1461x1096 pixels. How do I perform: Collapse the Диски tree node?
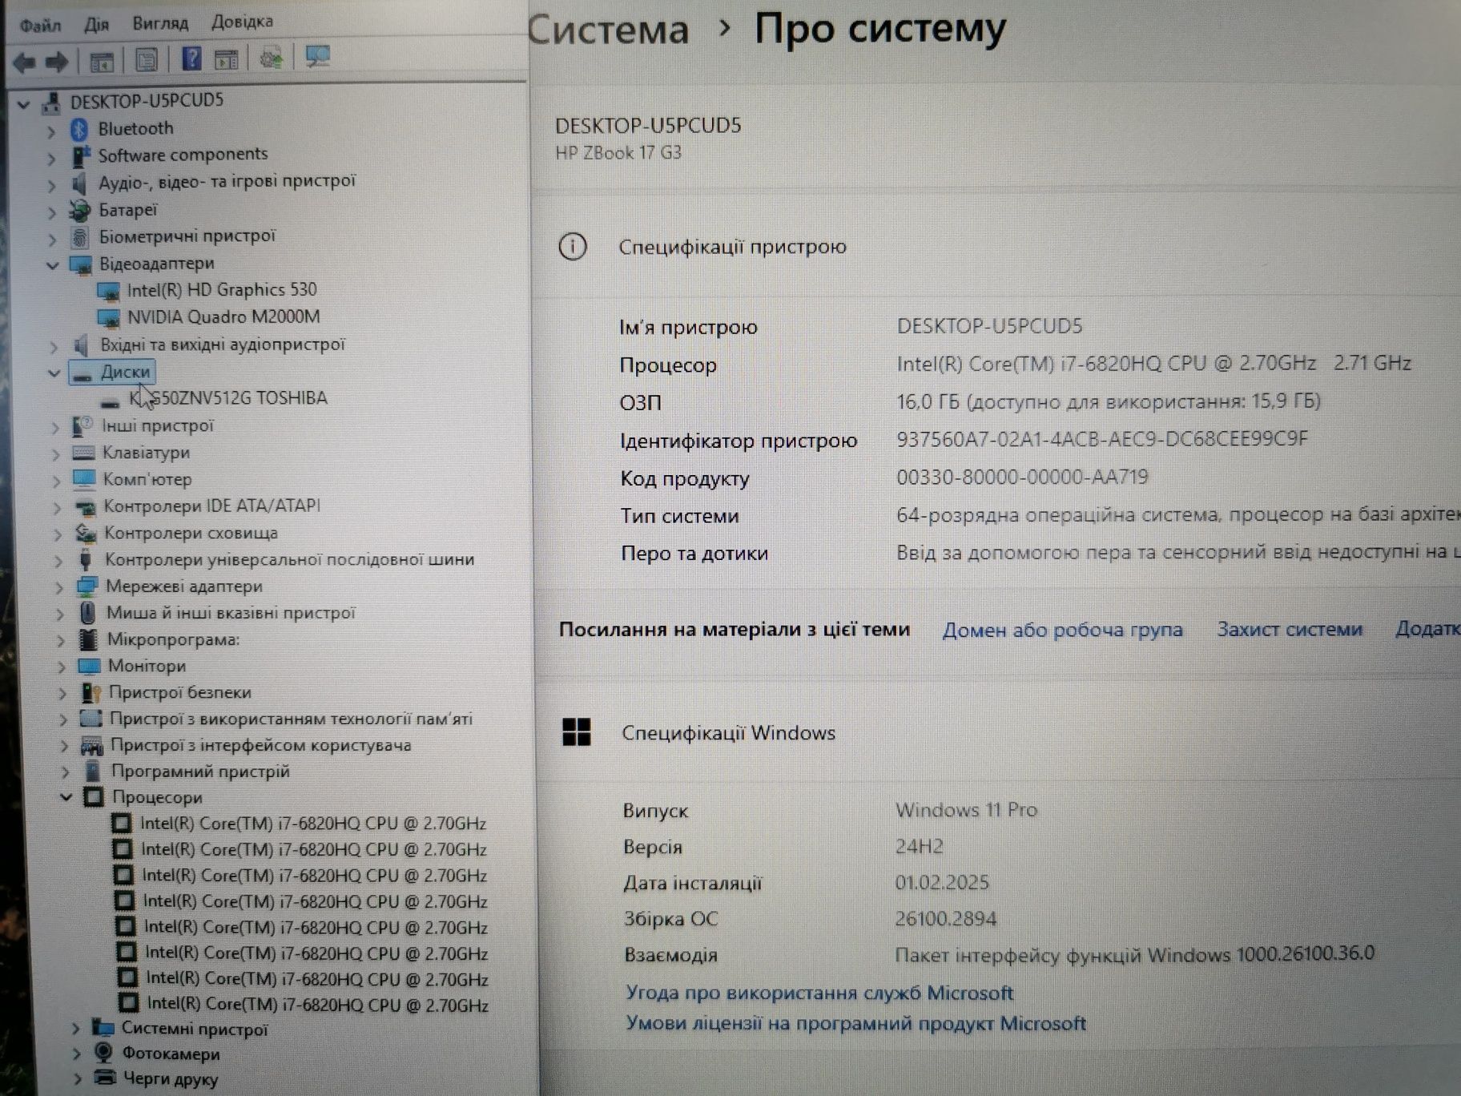tap(54, 373)
